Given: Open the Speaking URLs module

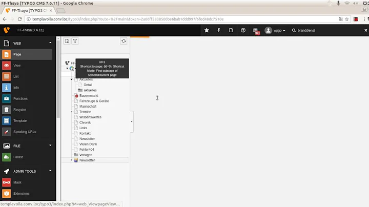Looking at the screenshot, I should 26,132.
